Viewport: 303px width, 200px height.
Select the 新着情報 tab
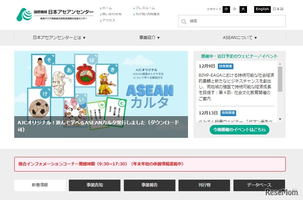(x=40, y=185)
